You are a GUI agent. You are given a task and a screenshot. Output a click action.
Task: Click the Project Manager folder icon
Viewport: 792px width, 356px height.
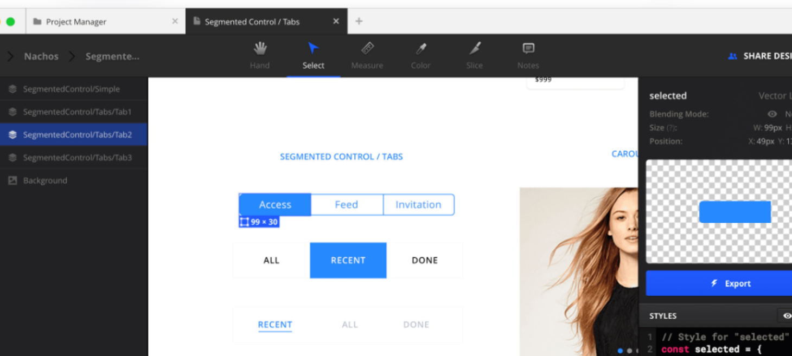[x=37, y=22]
